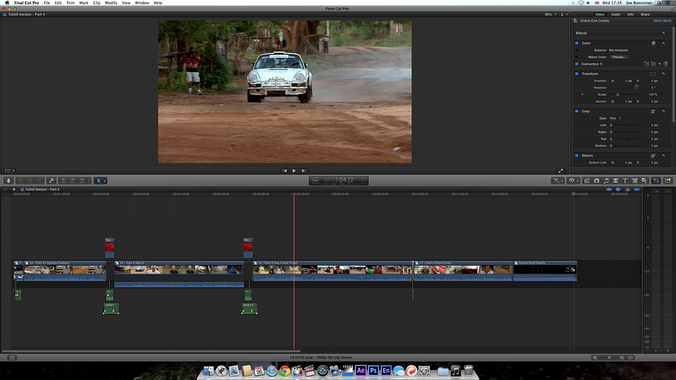676x380 pixels.
Task: Toggle audio skimming in the timeline
Action: pyautogui.click(x=618, y=189)
